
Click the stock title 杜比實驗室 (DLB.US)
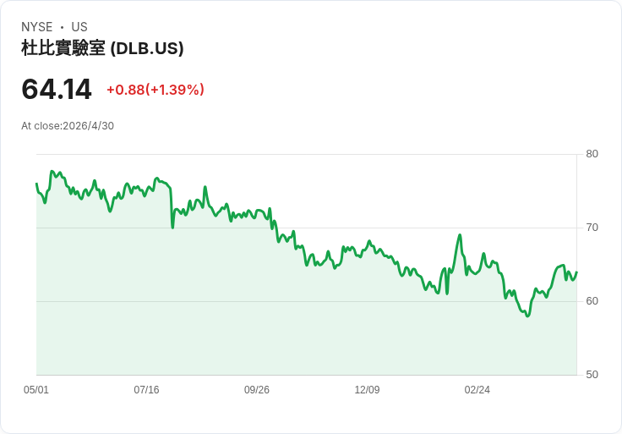[x=102, y=48]
